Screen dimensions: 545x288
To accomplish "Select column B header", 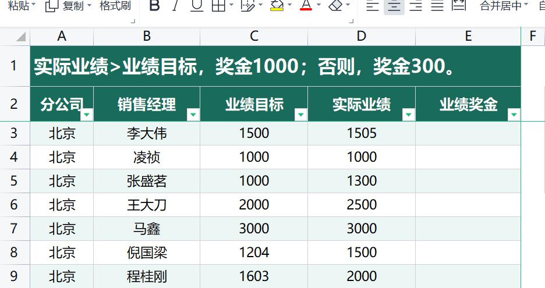I will tap(147, 36).
